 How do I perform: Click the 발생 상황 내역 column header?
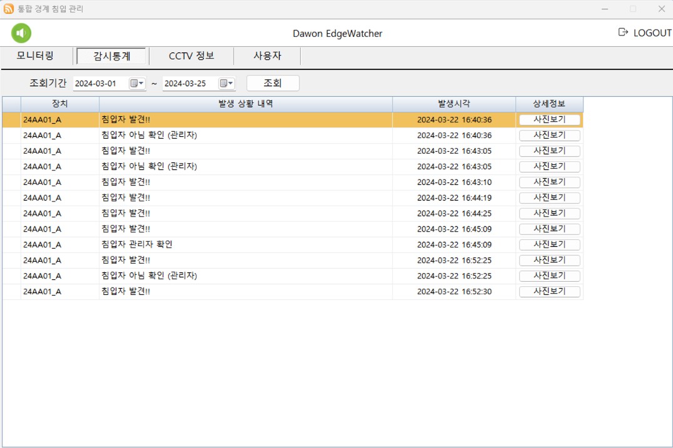pyautogui.click(x=245, y=104)
